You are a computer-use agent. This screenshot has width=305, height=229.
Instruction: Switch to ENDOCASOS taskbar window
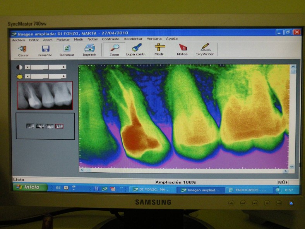(247, 190)
